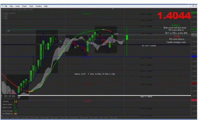
Task: Restore down the chart window
Action: click(193, 6)
